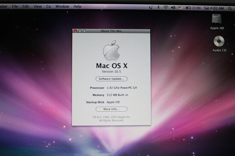
Task: Click the phone status icon in menu bar
Action: [151, 7]
